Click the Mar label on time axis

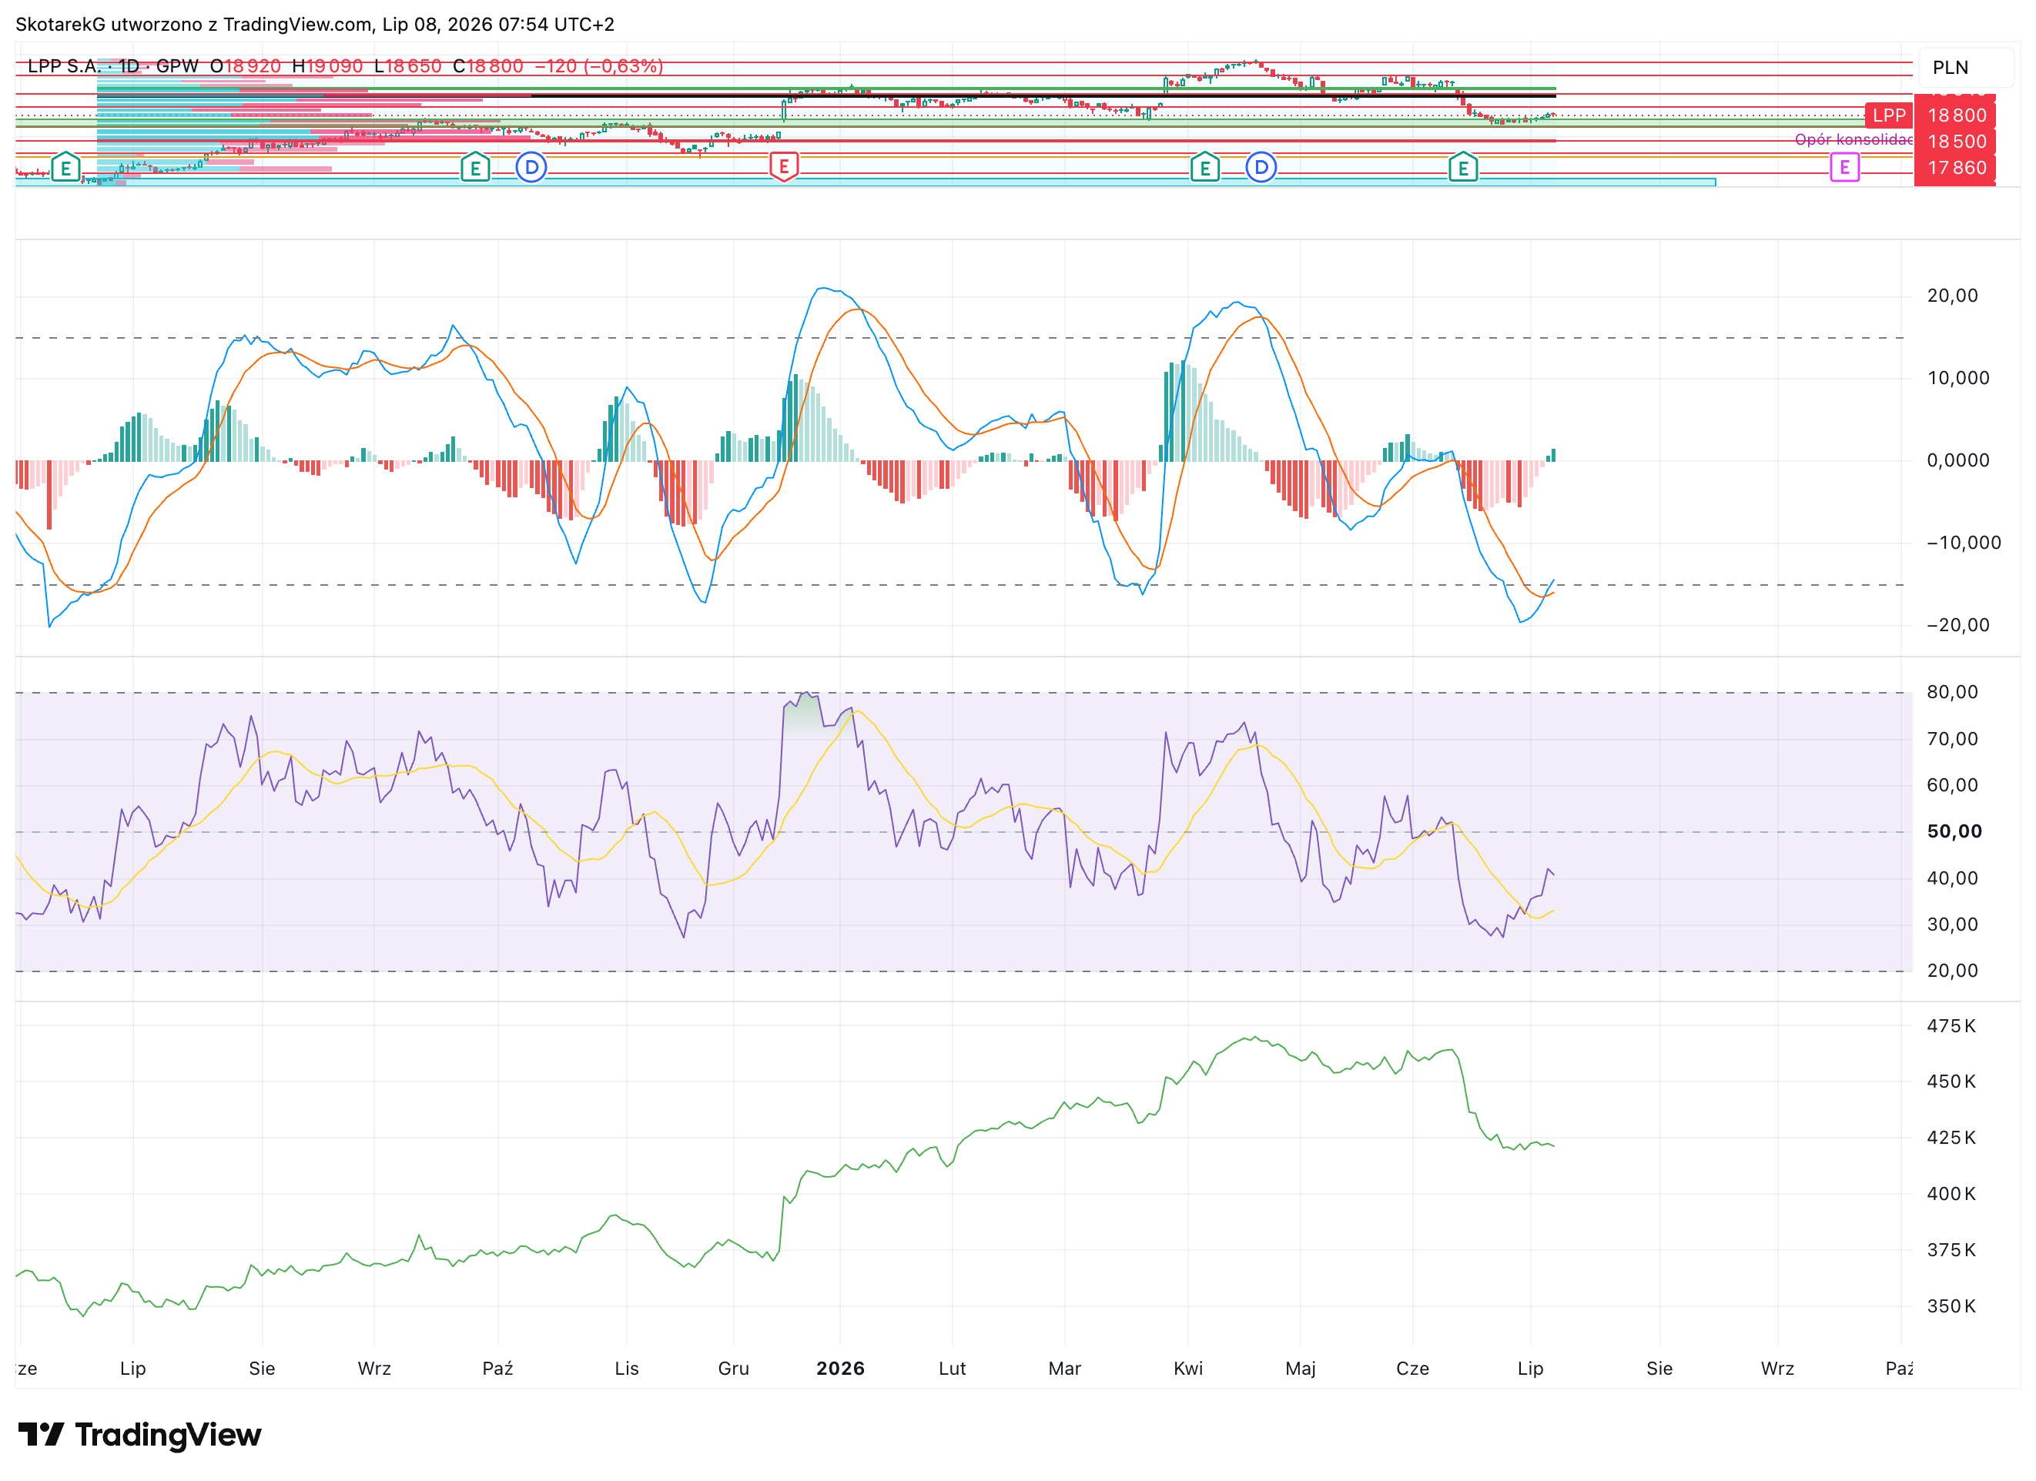coord(1065,1369)
